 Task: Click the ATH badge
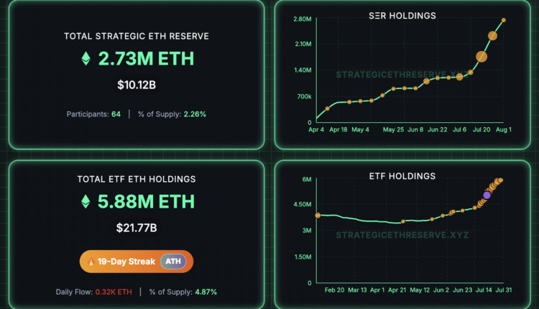(x=172, y=261)
